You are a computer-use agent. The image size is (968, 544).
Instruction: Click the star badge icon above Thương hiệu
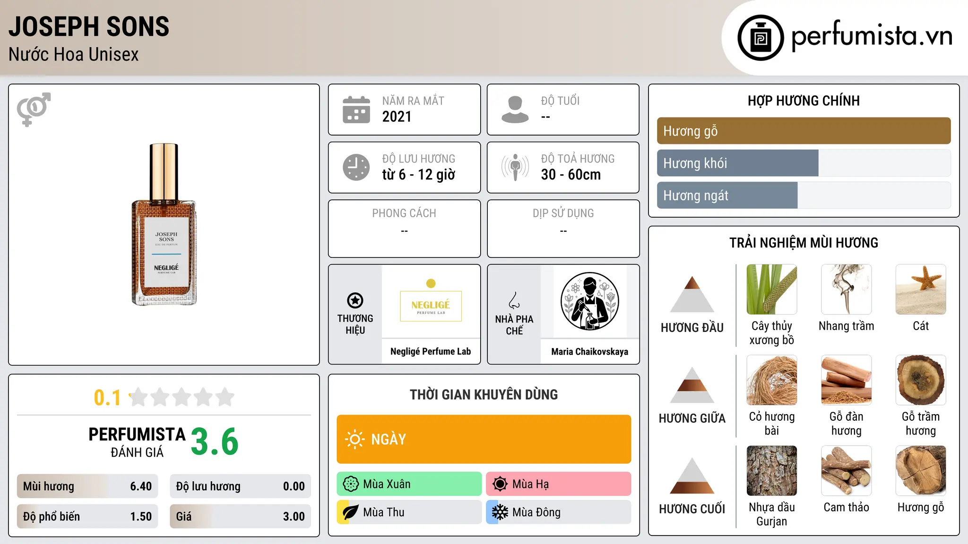pos(355,300)
